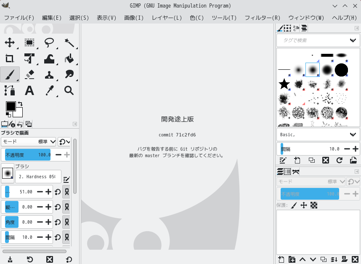Save tool preset at the tool options bottom

pyautogui.click(x=10, y=260)
